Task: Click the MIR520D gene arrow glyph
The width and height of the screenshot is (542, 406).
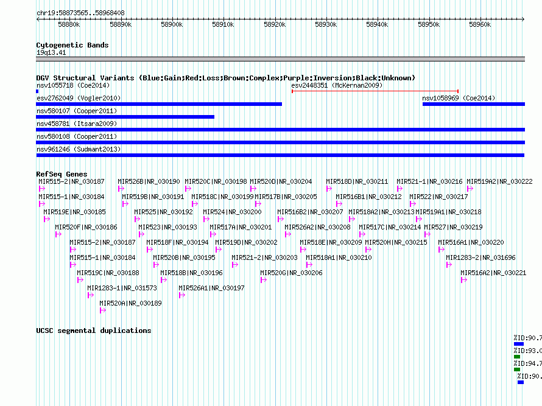Action: point(253,189)
